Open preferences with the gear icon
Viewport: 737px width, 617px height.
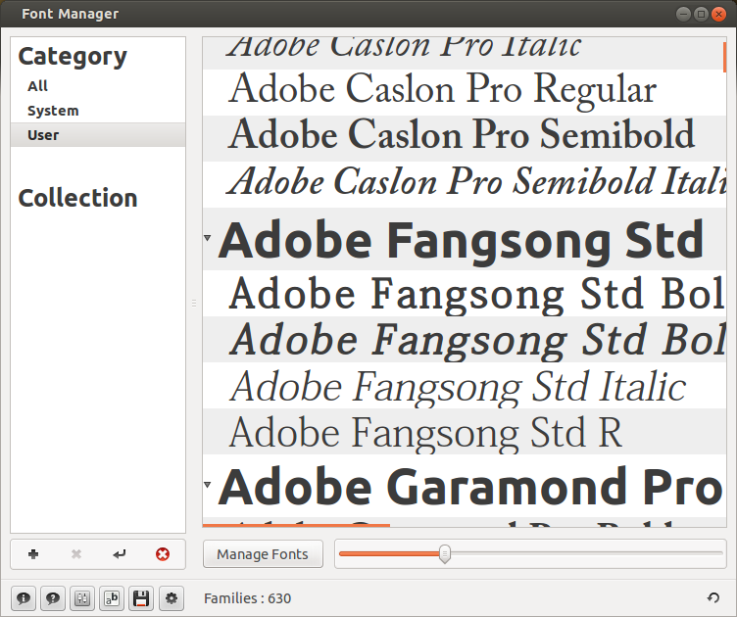(172, 598)
